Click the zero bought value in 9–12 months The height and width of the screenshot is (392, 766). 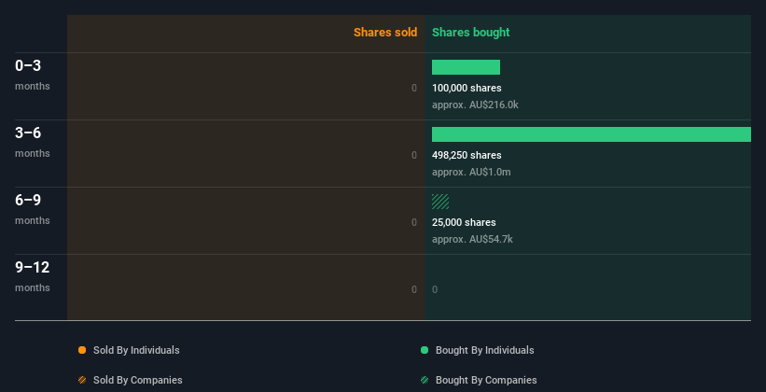(435, 289)
